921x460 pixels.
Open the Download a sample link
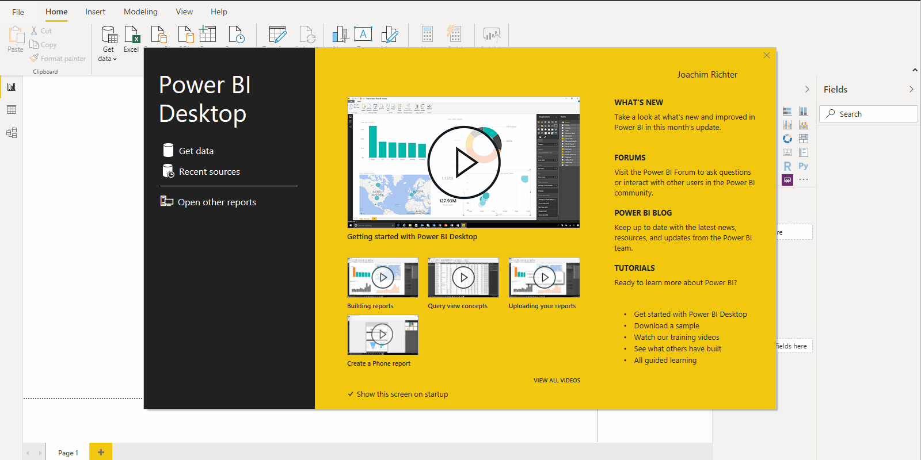(667, 326)
